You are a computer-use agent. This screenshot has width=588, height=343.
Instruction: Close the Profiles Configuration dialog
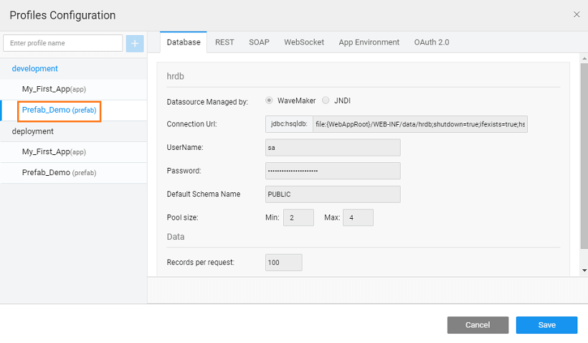[x=577, y=14]
